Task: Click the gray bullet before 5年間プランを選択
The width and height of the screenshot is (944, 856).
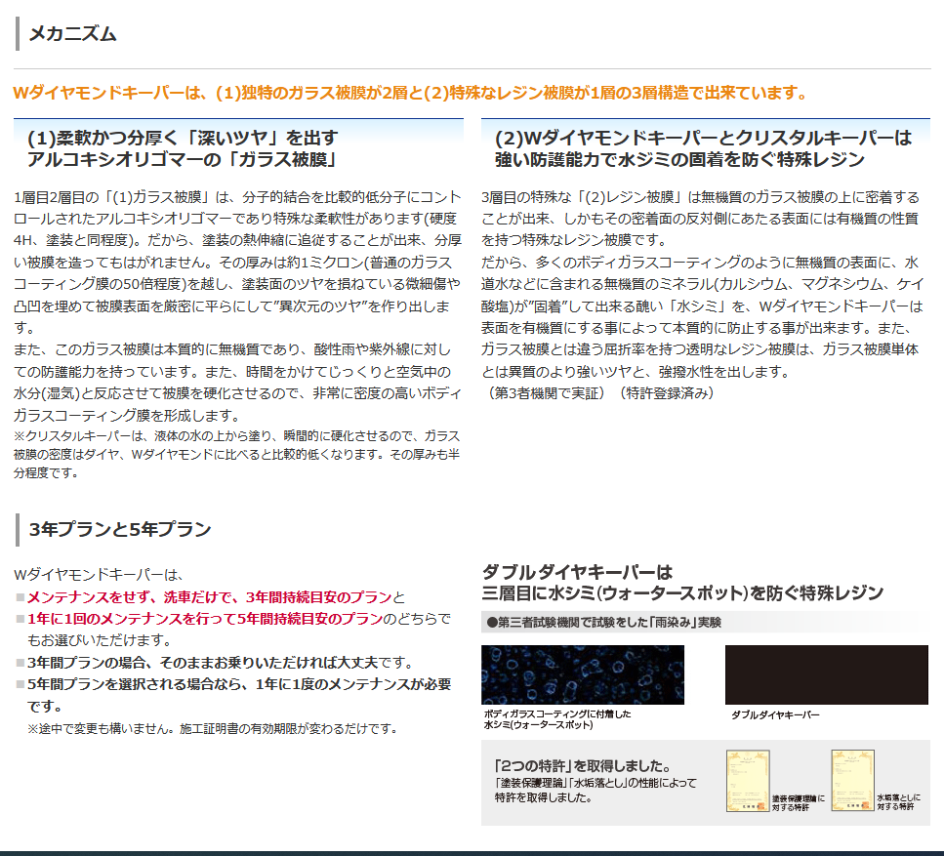Action: click(x=20, y=685)
